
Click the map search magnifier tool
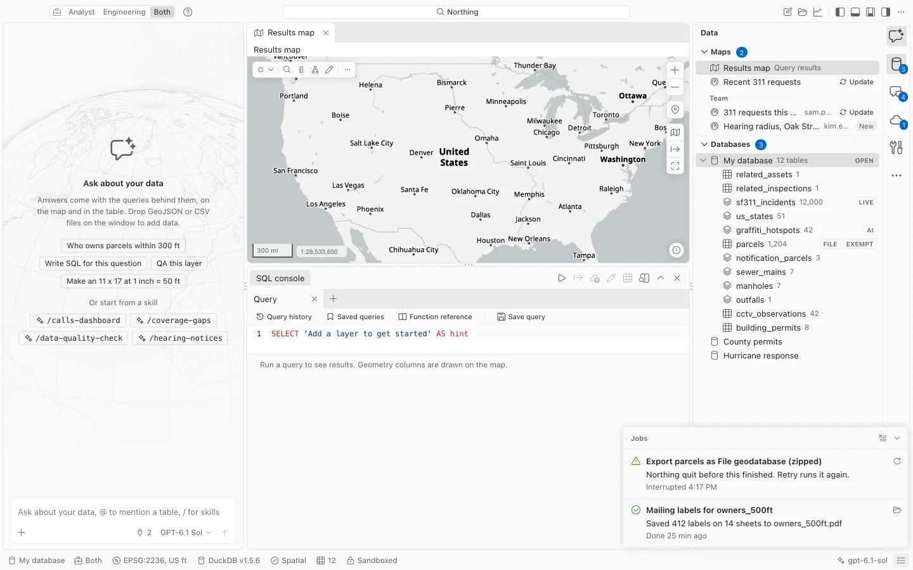[x=287, y=70]
